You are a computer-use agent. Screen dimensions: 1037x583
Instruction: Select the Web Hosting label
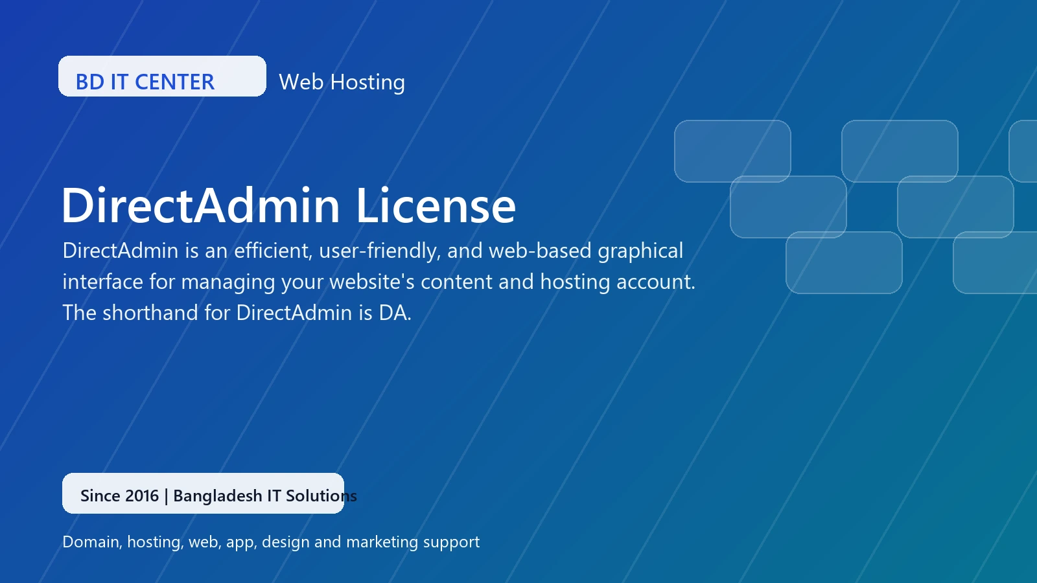(342, 82)
